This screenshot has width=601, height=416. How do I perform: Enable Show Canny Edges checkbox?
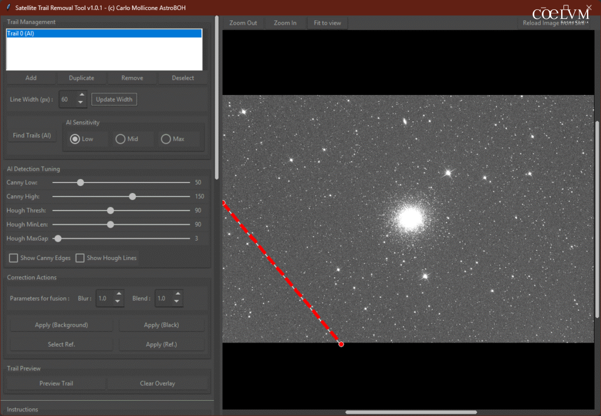tap(13, 258)
